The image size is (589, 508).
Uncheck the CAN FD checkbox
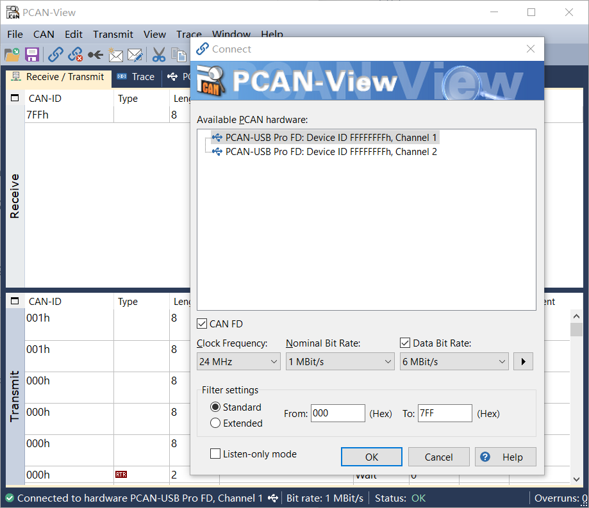pos(202,324)
